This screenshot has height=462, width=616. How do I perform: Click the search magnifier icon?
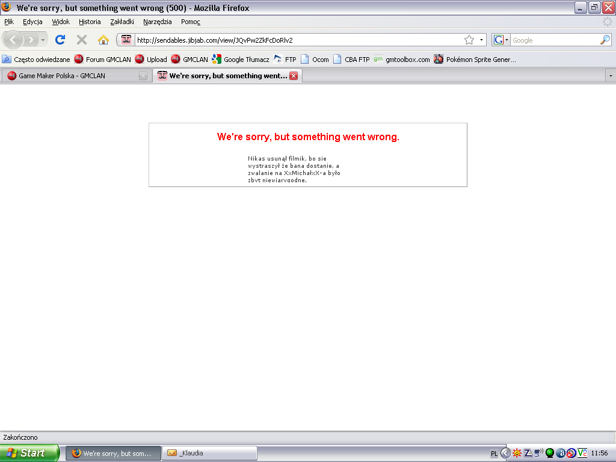pyautogui.click(x=605, y=40)
